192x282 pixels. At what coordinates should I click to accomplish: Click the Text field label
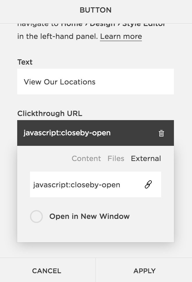(25, 62)
